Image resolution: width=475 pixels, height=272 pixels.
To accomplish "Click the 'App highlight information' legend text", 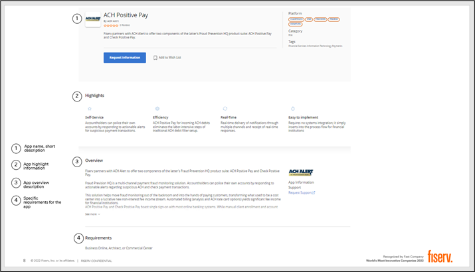I will click(x=36, y=166).
